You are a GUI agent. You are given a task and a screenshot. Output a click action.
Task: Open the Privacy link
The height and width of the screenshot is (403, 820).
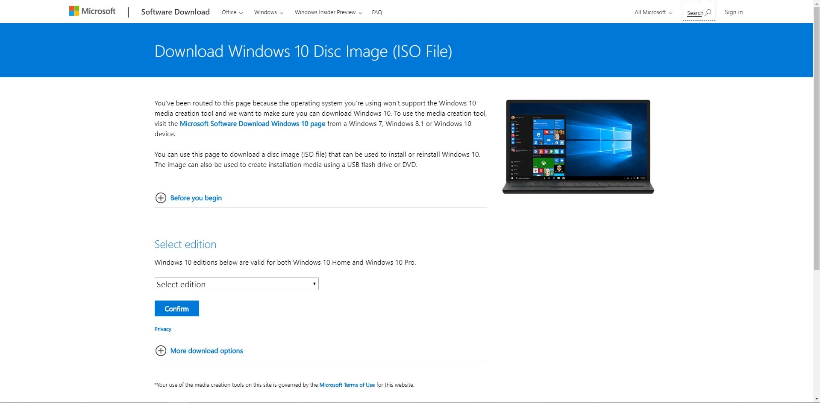pyautogui.click(x=163, y=329)
